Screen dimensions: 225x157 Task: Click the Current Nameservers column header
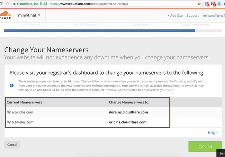tap(24, 102)
